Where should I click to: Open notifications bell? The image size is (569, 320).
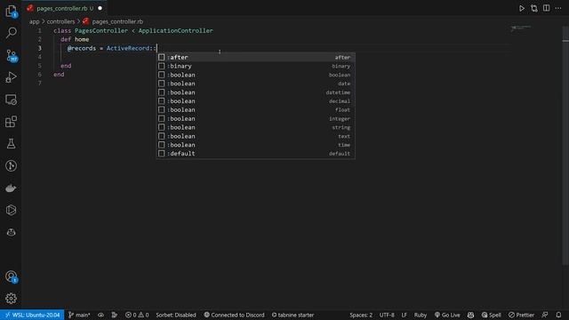(558, 315)
